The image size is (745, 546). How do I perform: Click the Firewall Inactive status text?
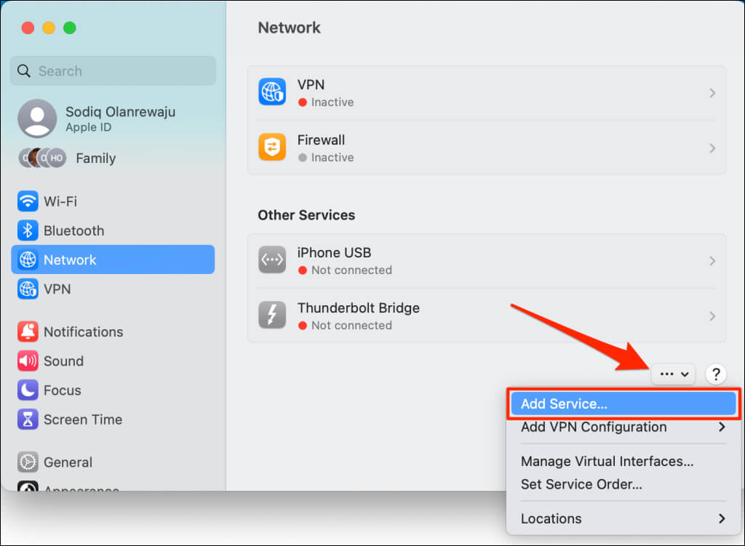pyautogui.click(x=332, y=158)
